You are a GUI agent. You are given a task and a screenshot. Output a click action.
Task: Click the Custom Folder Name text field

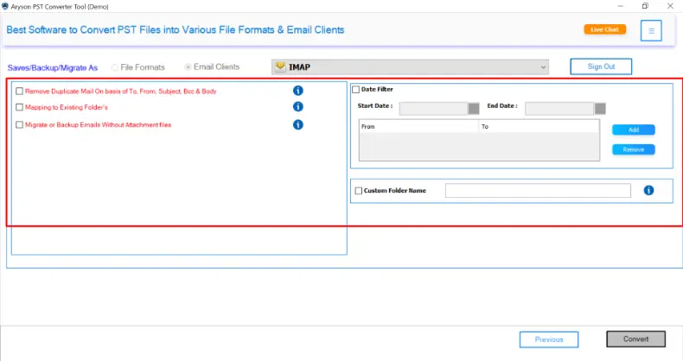pyautogui.click(x=538, y=191)
